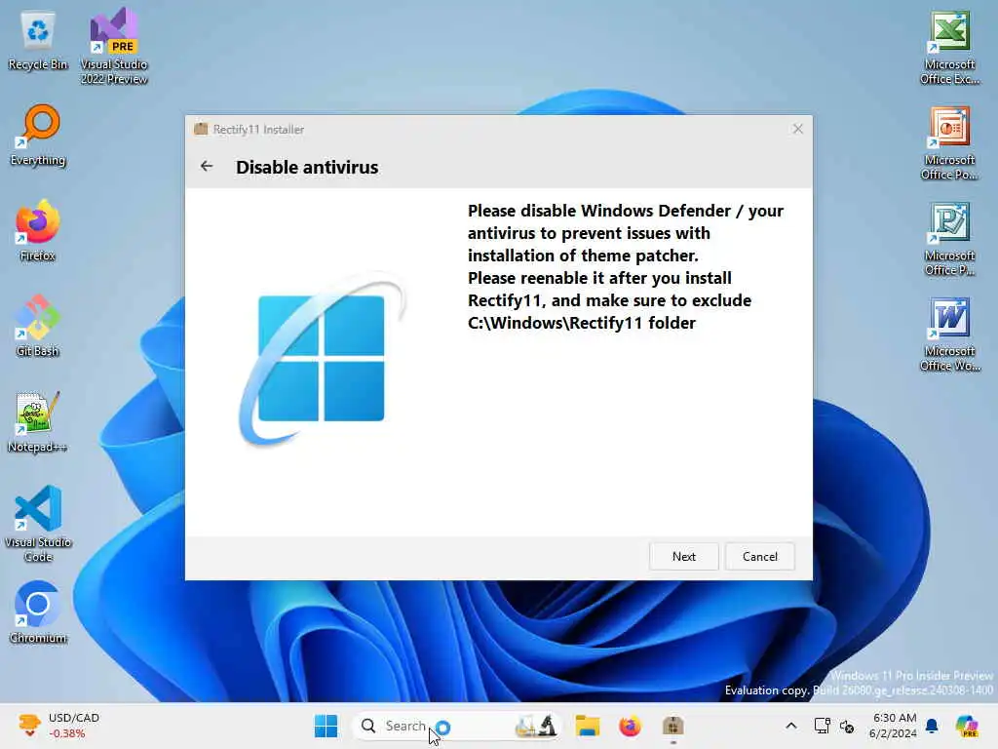
Task: Open Microsoft Office Publisher desktop shortcut
Action: pyautogui.click(x=949, y=239)
